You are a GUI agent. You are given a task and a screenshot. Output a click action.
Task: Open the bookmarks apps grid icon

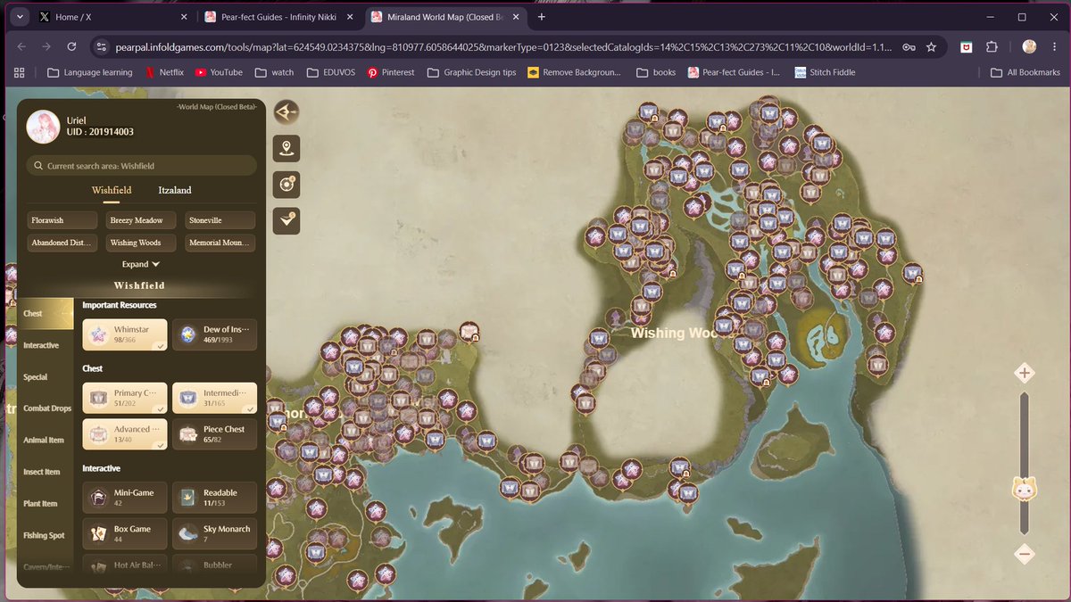(20, 72)
